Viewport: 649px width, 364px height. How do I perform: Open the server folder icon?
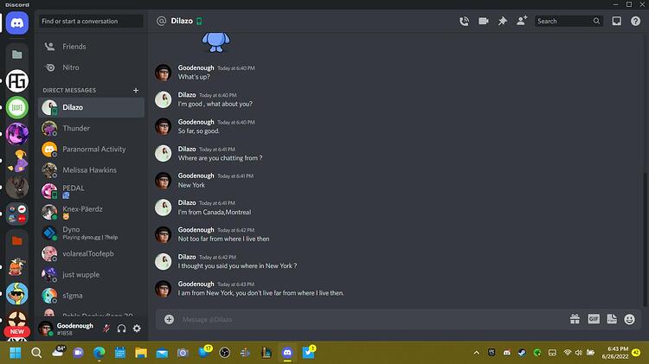click(x=17, y=54)
